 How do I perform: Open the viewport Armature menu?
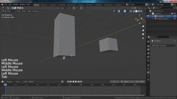pos(36,11)
